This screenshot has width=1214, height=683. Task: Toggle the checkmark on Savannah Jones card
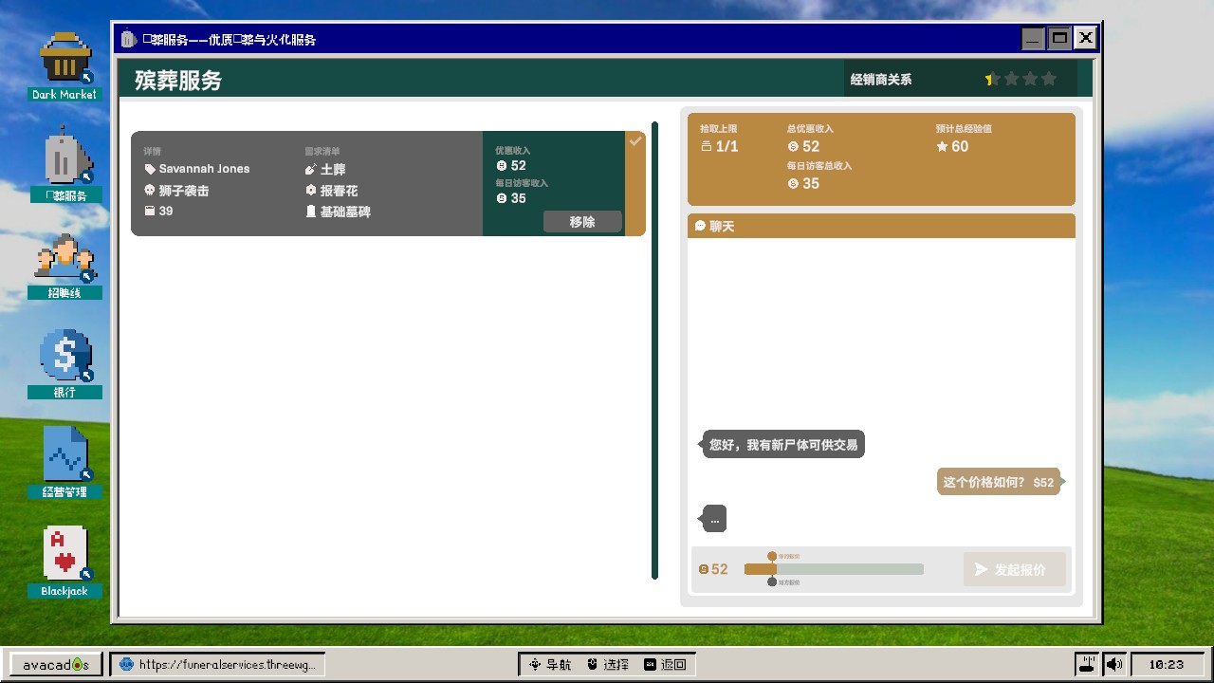click(x=635, y=140)
